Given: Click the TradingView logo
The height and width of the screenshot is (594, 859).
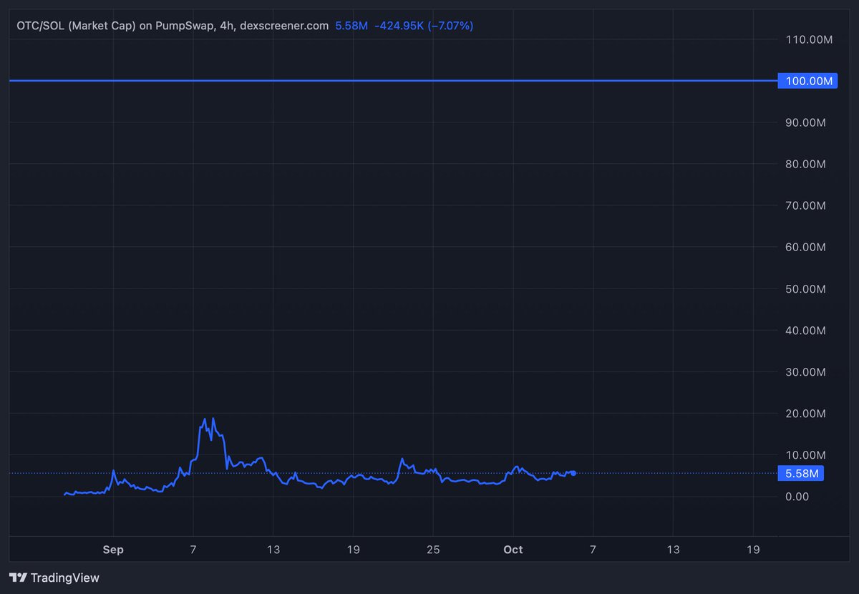Looking at the screenshot, I should tap(54, 578).
